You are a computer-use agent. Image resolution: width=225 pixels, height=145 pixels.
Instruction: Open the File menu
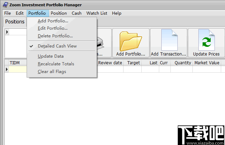click(x=7, y=13)
